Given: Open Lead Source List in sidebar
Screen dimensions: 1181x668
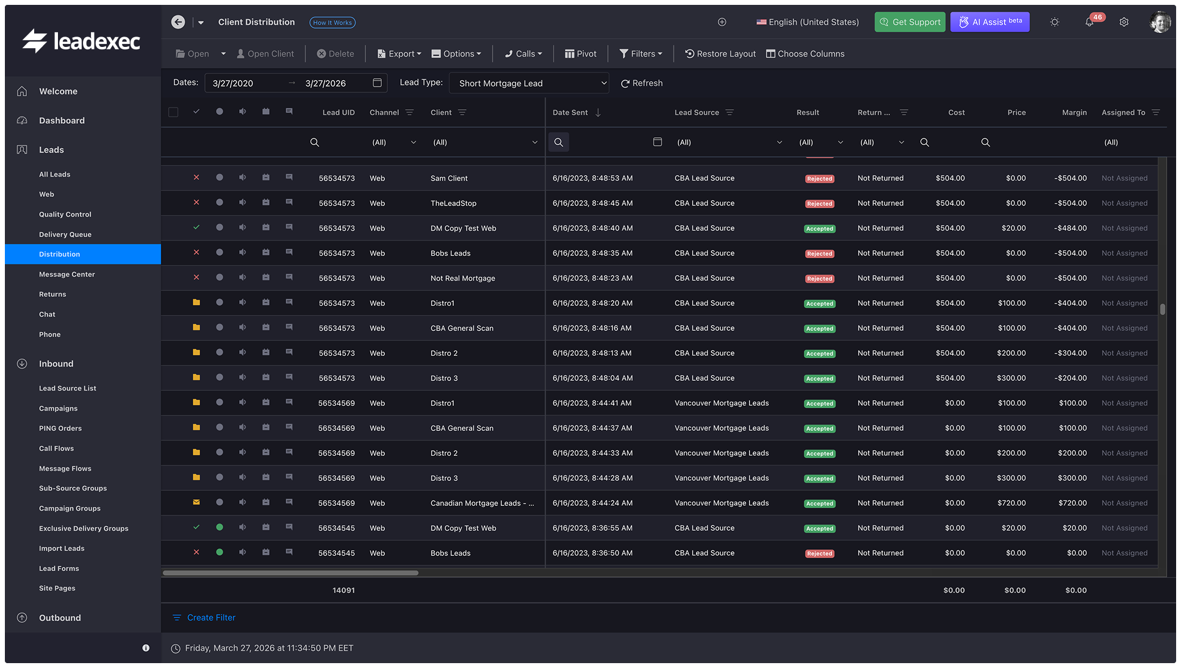Looking at the screenshot, I should coord(68,388).
